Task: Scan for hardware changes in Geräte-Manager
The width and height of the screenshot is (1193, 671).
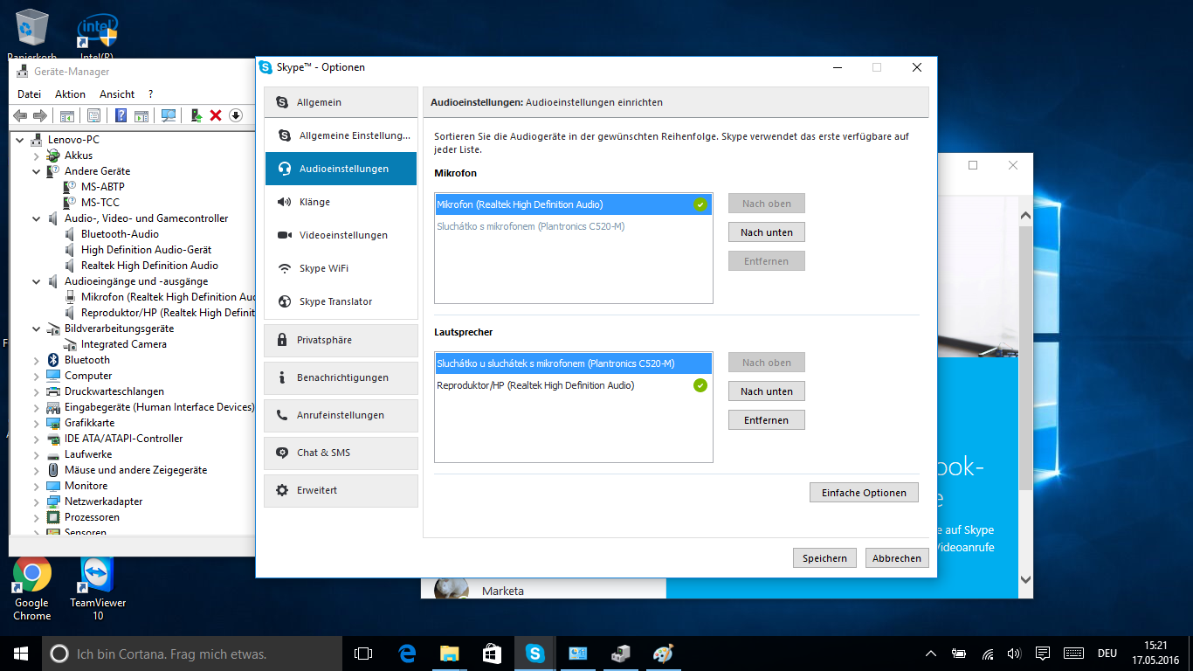Action: 169,115
